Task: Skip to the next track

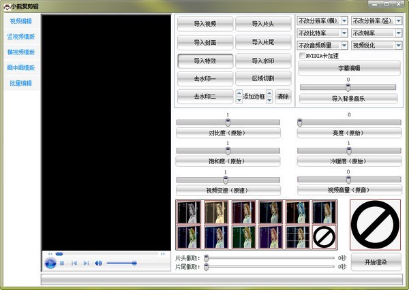Action: pos(86,263)
